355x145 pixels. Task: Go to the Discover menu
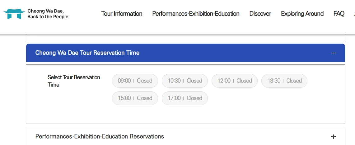(260, 14)
